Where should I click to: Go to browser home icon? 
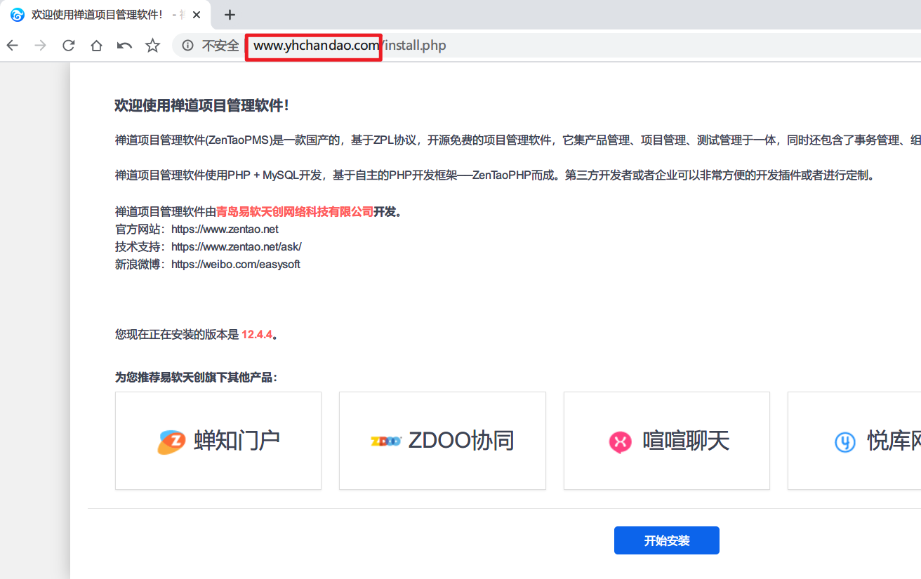click(x=96, y=46)
